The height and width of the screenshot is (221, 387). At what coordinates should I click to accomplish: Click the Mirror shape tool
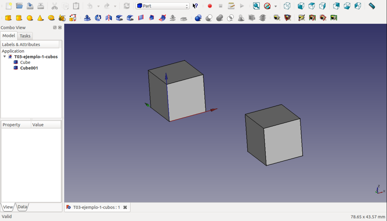tap(109, 18)
